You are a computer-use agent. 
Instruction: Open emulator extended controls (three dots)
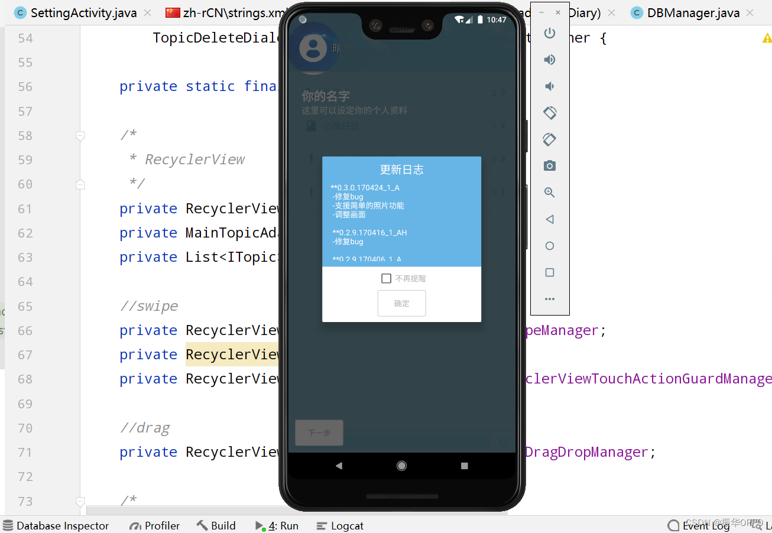(x=550, y=299)
